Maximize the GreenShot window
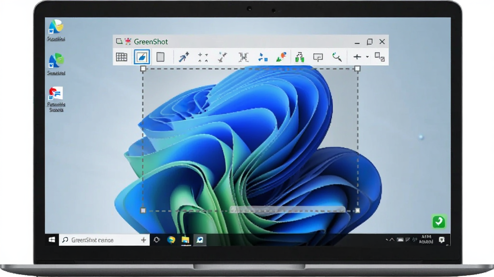Viewport: 494px width, 277px height. pyautogui.click(x=370, y=42)
